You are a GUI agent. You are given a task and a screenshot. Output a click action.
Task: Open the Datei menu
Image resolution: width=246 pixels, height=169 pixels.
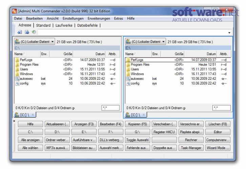tap(18, 19)
